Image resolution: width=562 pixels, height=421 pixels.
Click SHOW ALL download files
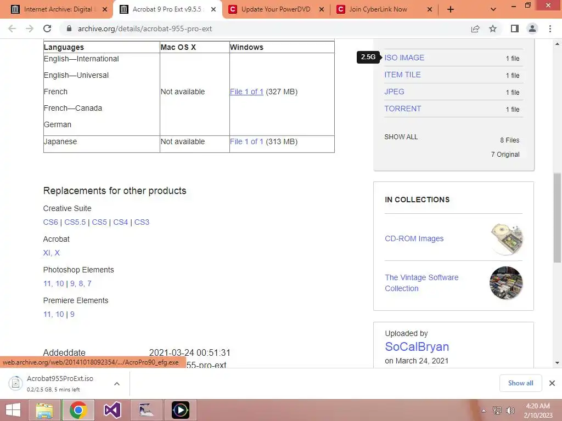[x=401, y=137]
